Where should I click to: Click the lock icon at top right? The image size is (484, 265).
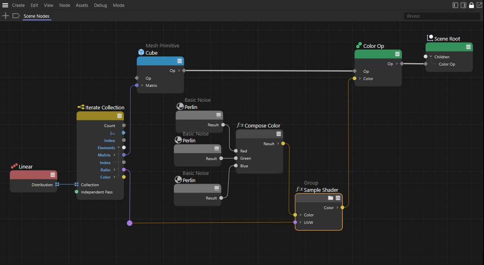click(x=471, y=5)
